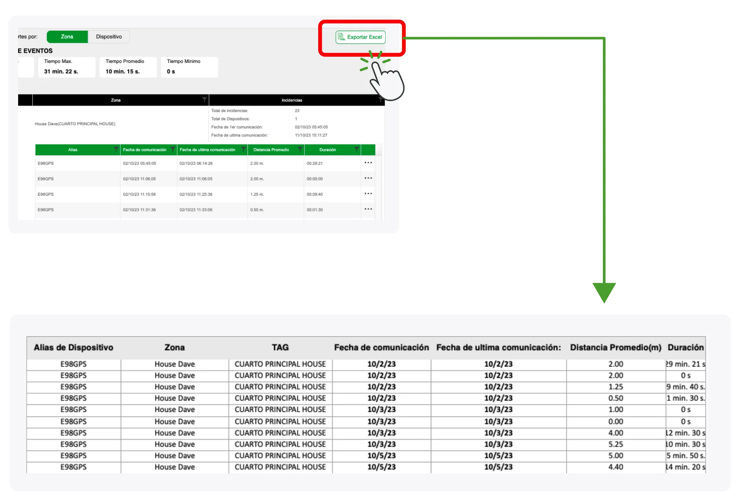Select the Zona report tab
The width and height of the screenshot is (738, 504).
[67, 37]
